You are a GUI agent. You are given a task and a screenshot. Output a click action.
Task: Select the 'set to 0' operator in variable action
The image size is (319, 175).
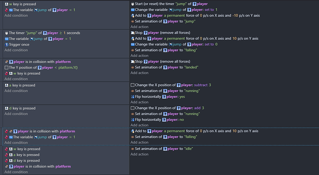click(x=211, y=44)
